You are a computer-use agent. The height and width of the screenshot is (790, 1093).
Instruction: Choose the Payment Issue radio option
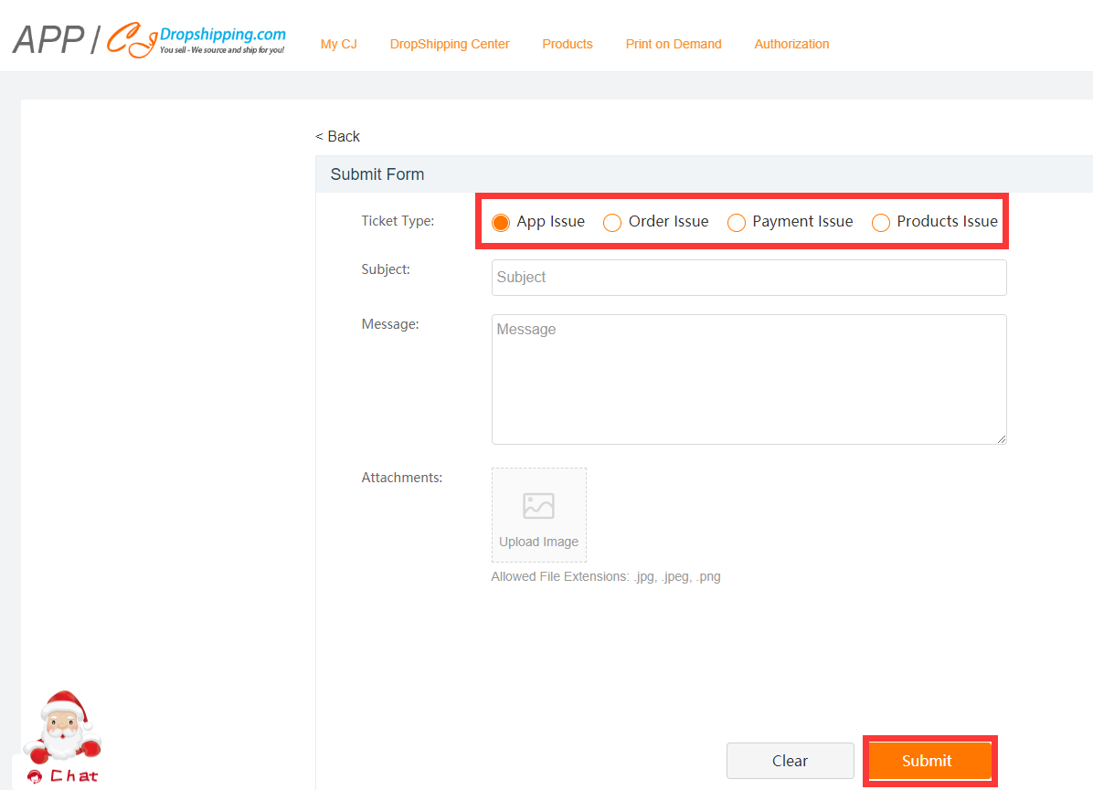tap(736, 222)
